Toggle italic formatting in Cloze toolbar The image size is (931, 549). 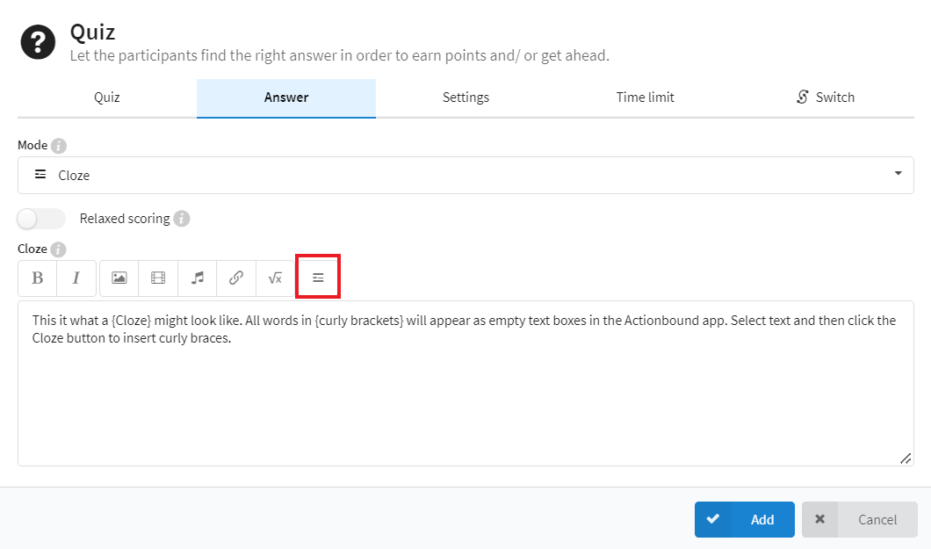tap(76, 278)
